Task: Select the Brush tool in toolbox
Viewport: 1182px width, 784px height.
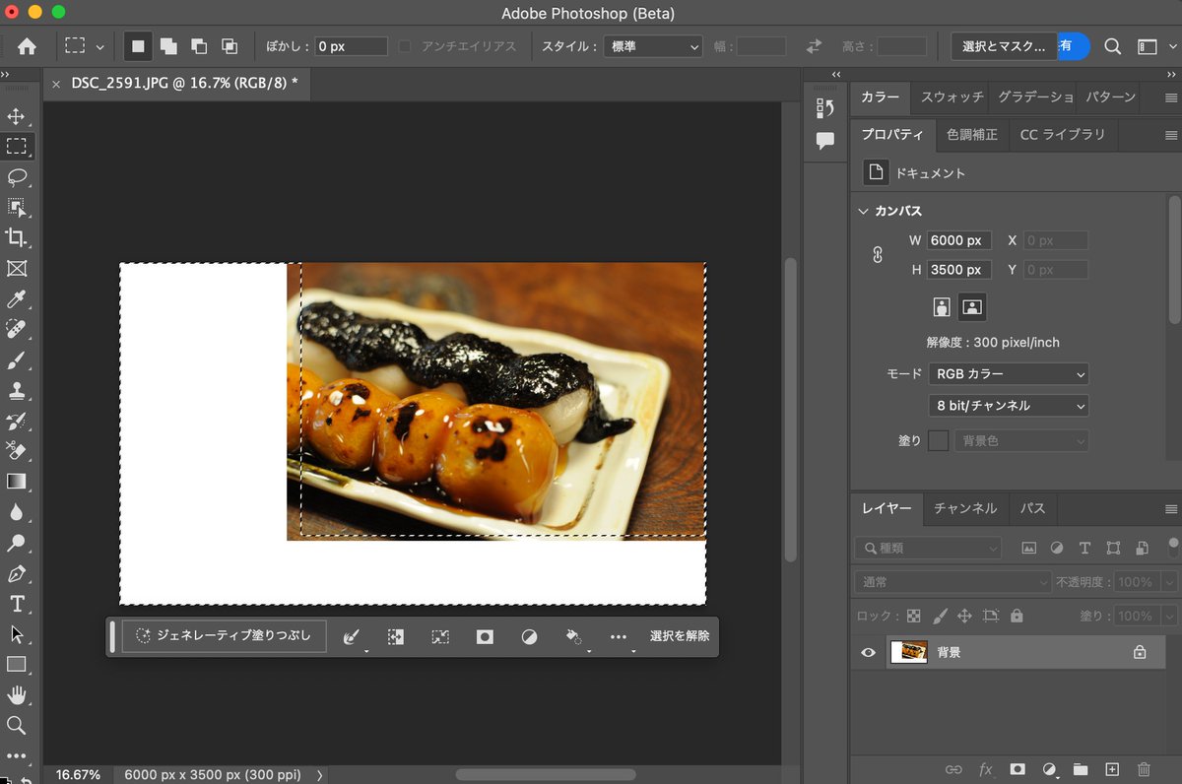Action: pos(17,359)
